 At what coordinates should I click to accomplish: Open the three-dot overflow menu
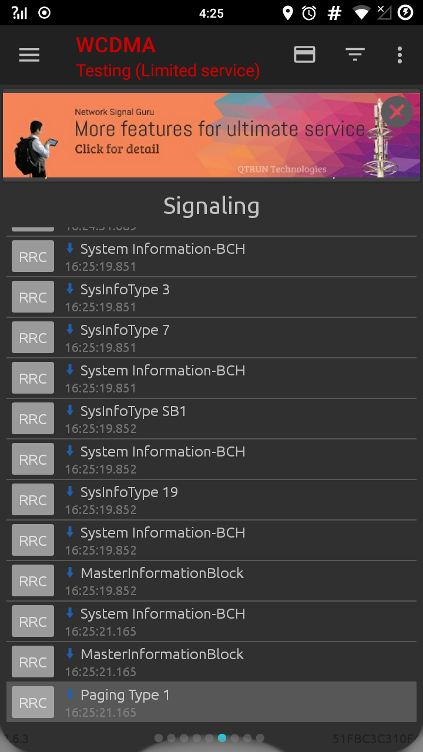pyautogui.click(x=399, y=55)
